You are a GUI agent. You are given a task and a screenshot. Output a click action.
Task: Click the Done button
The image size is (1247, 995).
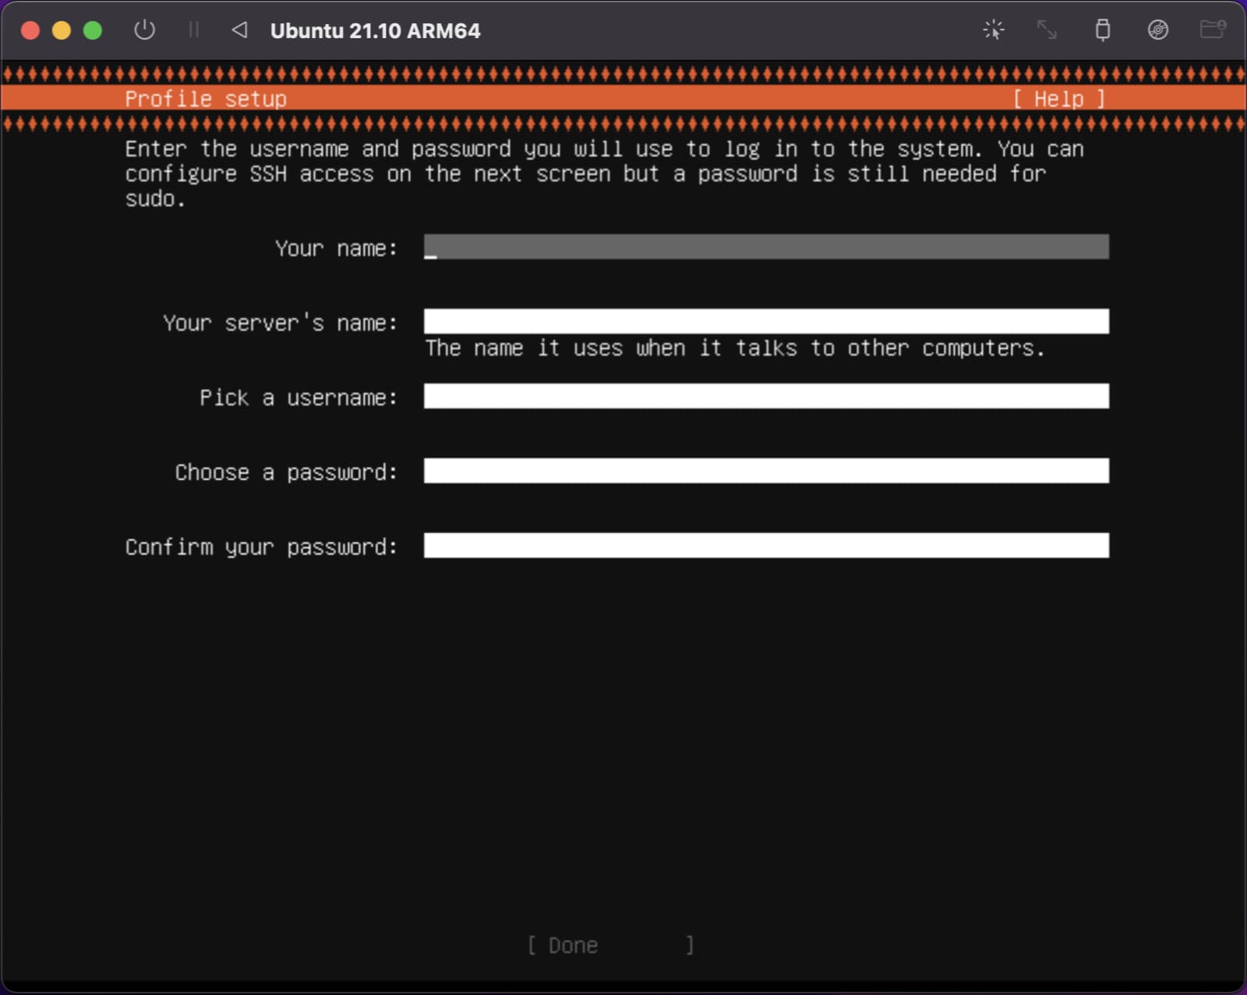[x=611, y=945]
